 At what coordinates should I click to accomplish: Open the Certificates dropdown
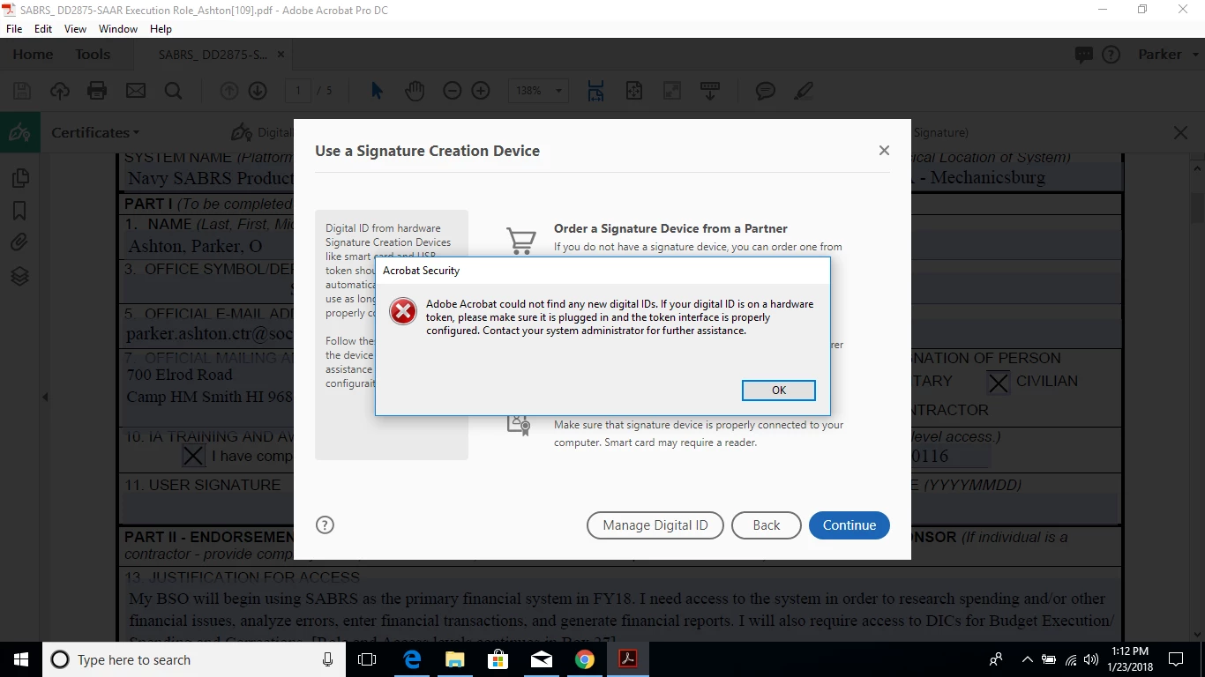[95, 132]
